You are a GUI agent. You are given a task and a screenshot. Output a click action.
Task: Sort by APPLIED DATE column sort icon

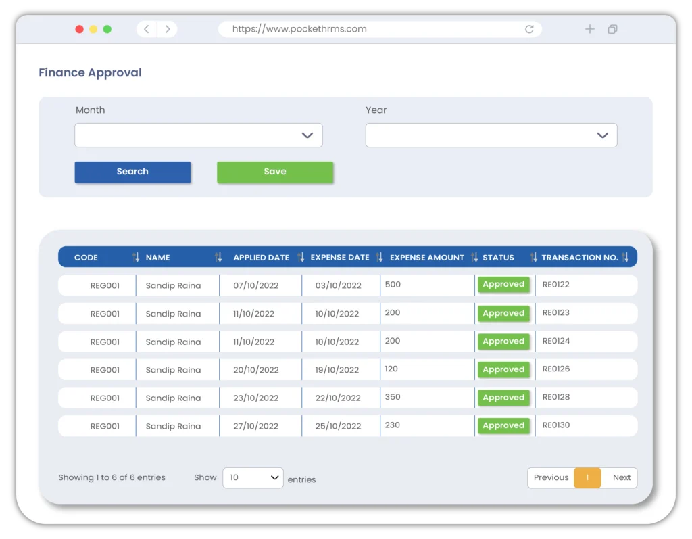point(301,257)
